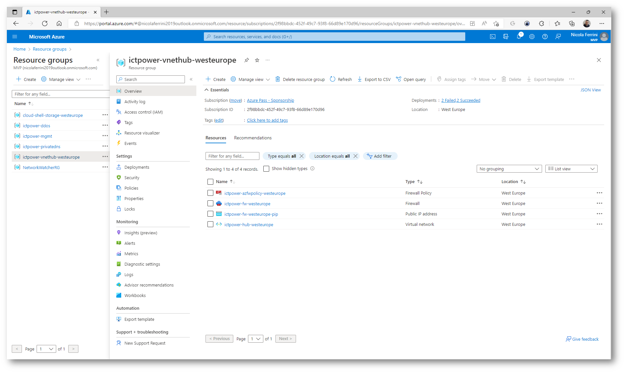Open the notifications bell
Image resolution: width=625 pixels, height=373 pixels.
(x=518, y=37)
